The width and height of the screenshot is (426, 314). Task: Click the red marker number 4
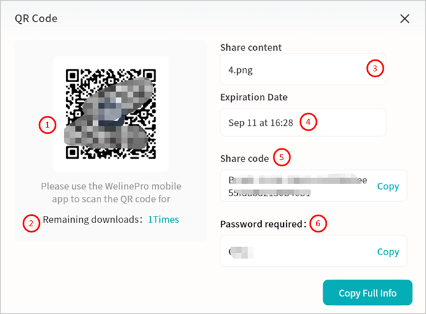308,122
